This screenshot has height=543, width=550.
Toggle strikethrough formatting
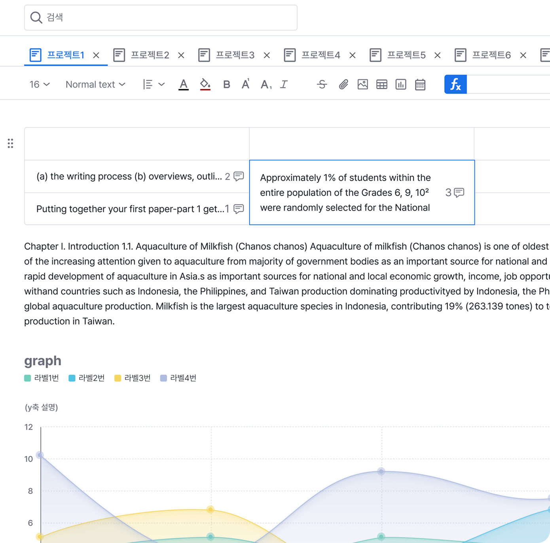(322, 84)
